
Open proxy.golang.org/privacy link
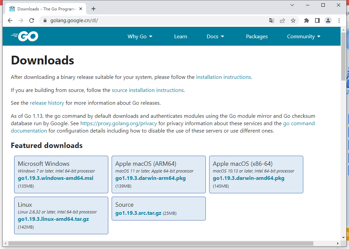coord(118,123)
